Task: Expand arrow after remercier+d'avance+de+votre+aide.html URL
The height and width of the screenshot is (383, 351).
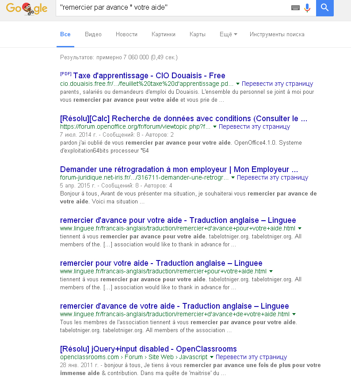Action: click(x=294, y=314)
